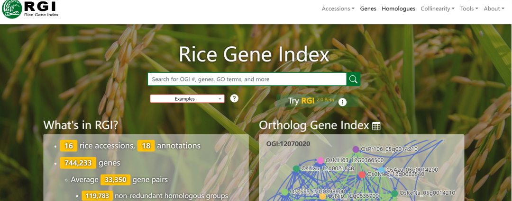Viewport: 512px width, 201px height.
Task: Open the Ortholog Gene Index table icon
Action: coord(376,126)
